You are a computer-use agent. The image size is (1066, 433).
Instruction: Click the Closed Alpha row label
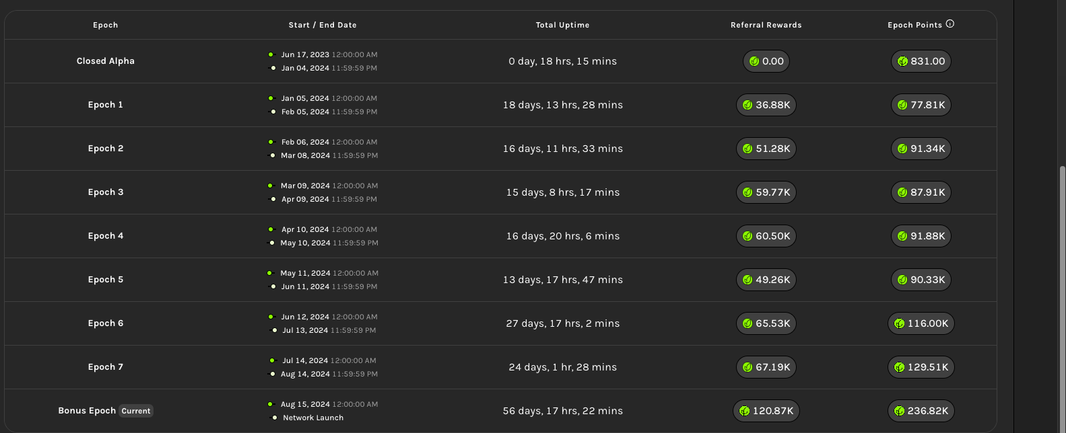pyautogui.click(x=106, y=61)
